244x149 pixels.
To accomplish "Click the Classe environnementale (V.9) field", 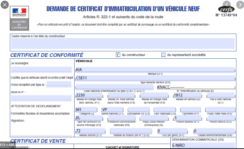I will point(214,131).
